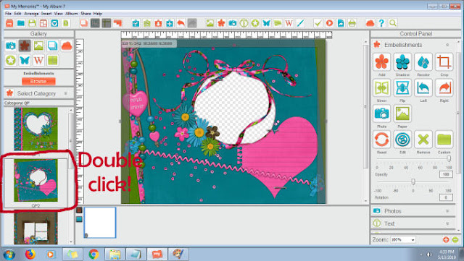464x261 pixels.
Task: Click the Gallery orange cloud icon
Action: [67, 46]
